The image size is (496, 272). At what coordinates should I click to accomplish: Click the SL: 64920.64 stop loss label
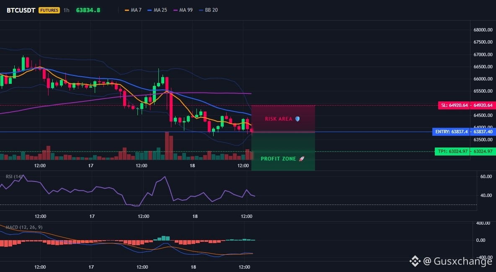[454, 105]
